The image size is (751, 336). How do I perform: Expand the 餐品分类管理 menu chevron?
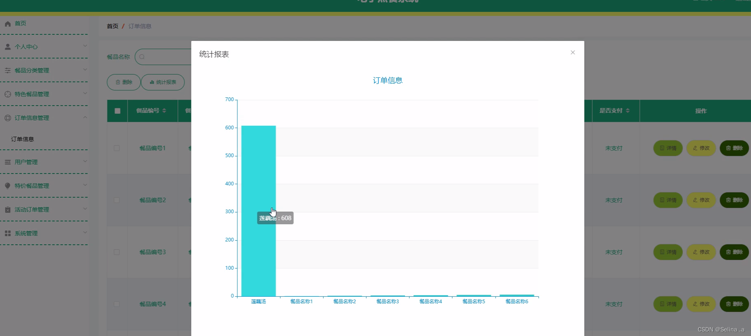[x=85, y=69]
